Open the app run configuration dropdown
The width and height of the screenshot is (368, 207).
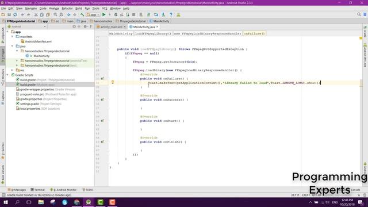[93, 14]
